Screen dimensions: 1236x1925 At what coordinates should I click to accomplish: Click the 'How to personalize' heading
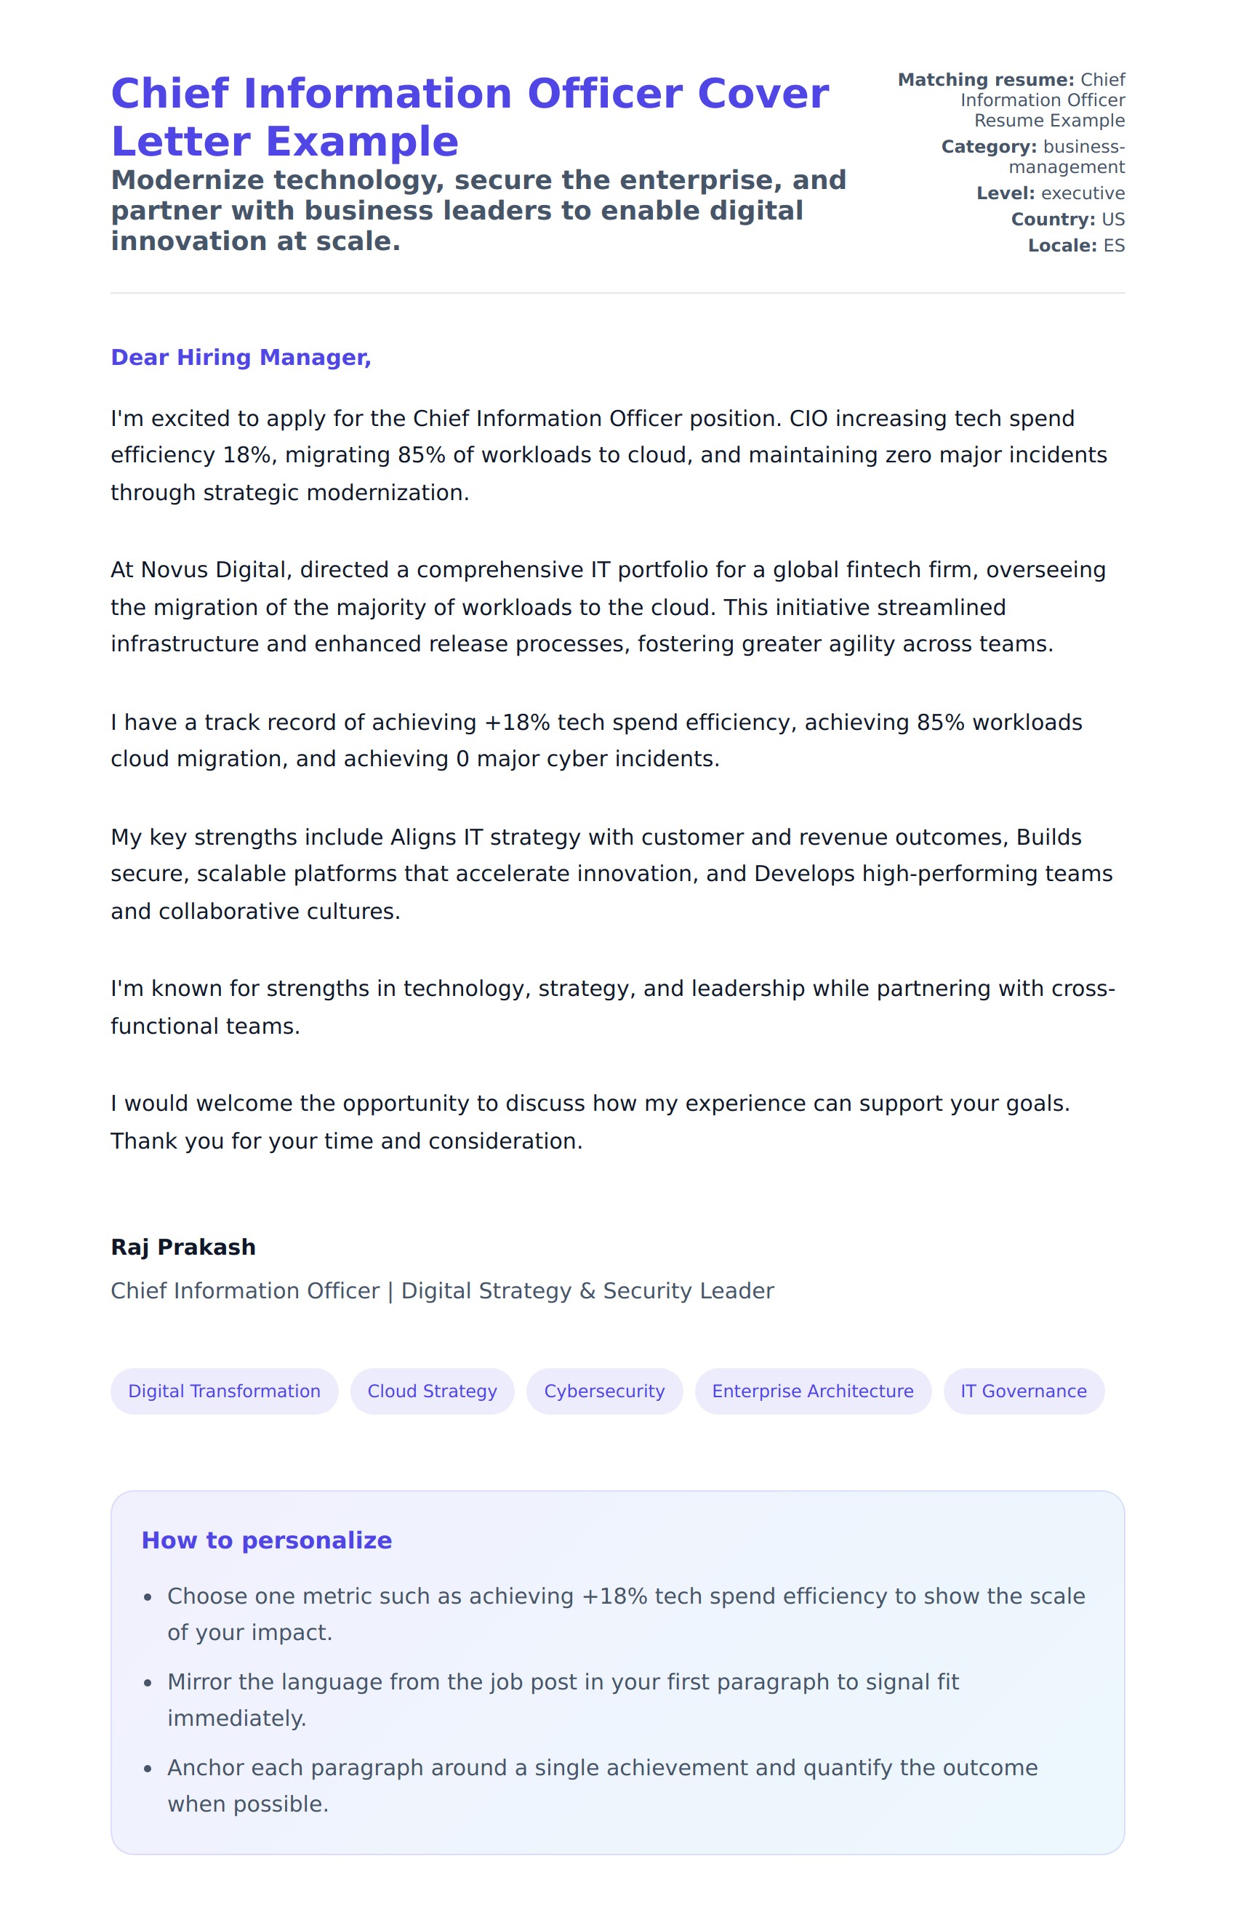pyautogui.click(x=266, y=1540)
